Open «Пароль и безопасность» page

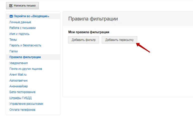pyautogui.click(x=25, y=45)
